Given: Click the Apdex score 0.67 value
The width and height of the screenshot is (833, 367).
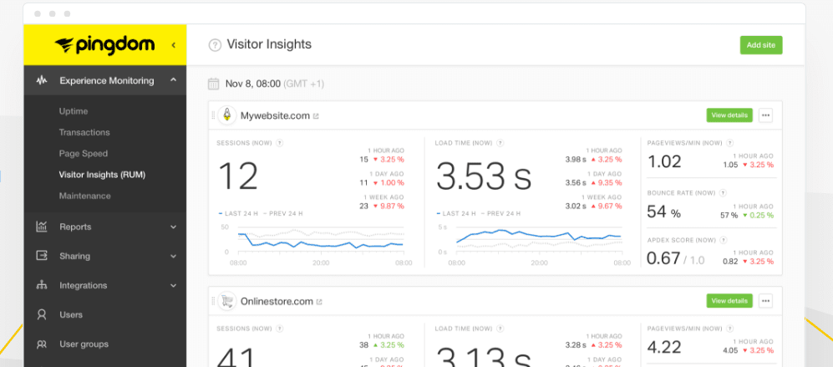Looking at the screenshot, I should (663, 258).
